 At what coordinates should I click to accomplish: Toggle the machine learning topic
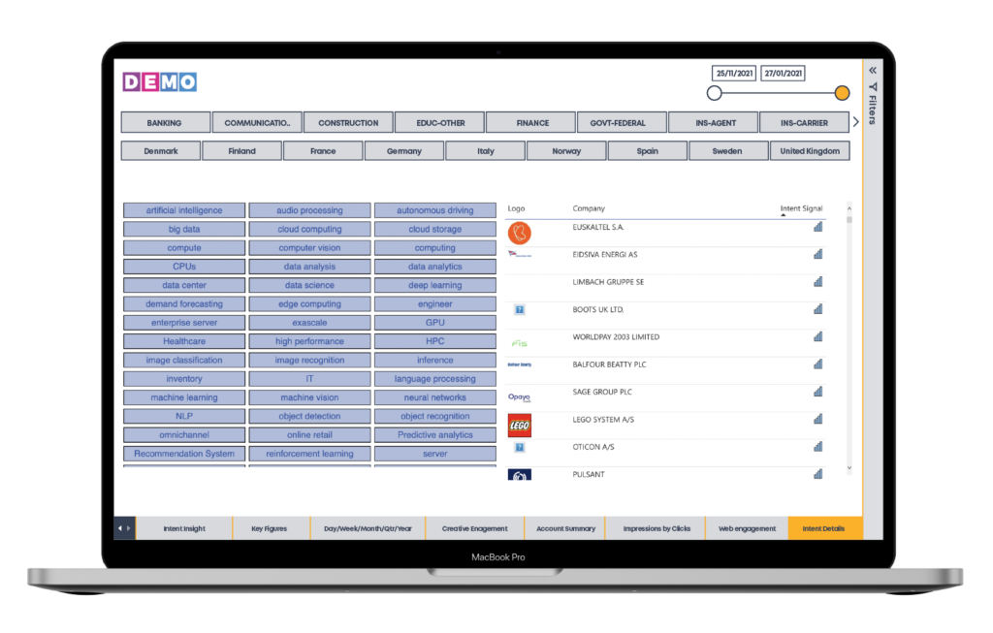[x=184, y=397]
